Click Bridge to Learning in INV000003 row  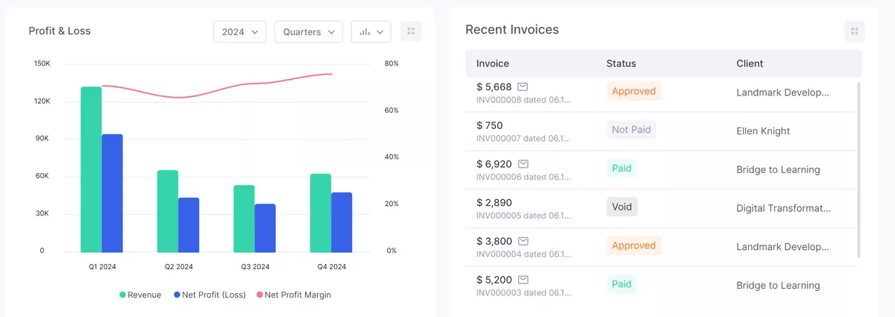coord(778,286)
